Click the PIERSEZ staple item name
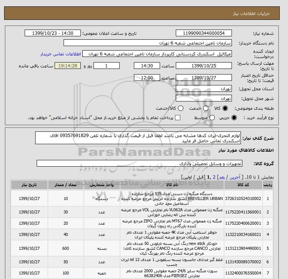The width and height of the screenshot is (288, 279). pyautogui.click(x=172, y=273)
